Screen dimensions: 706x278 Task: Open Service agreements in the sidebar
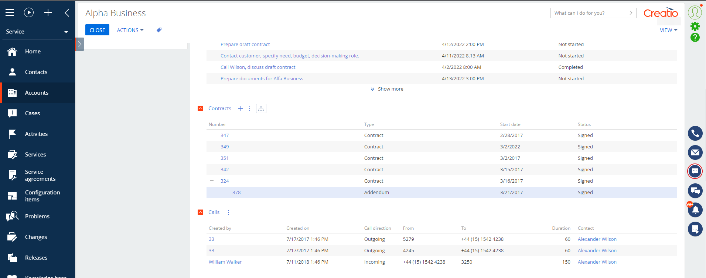click(40, 175)
